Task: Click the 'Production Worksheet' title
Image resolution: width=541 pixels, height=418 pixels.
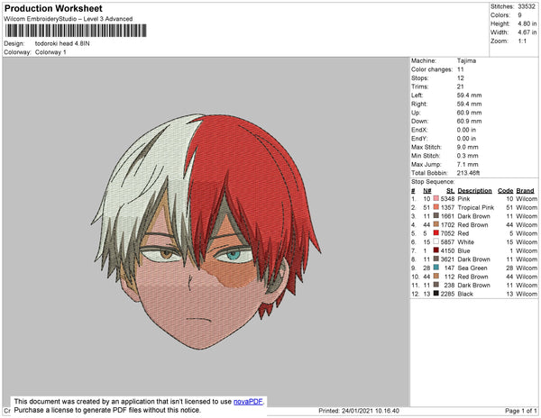Action: 53,9
